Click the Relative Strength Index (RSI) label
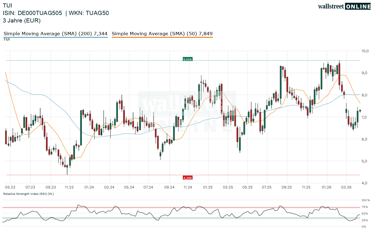 (28, 194)
